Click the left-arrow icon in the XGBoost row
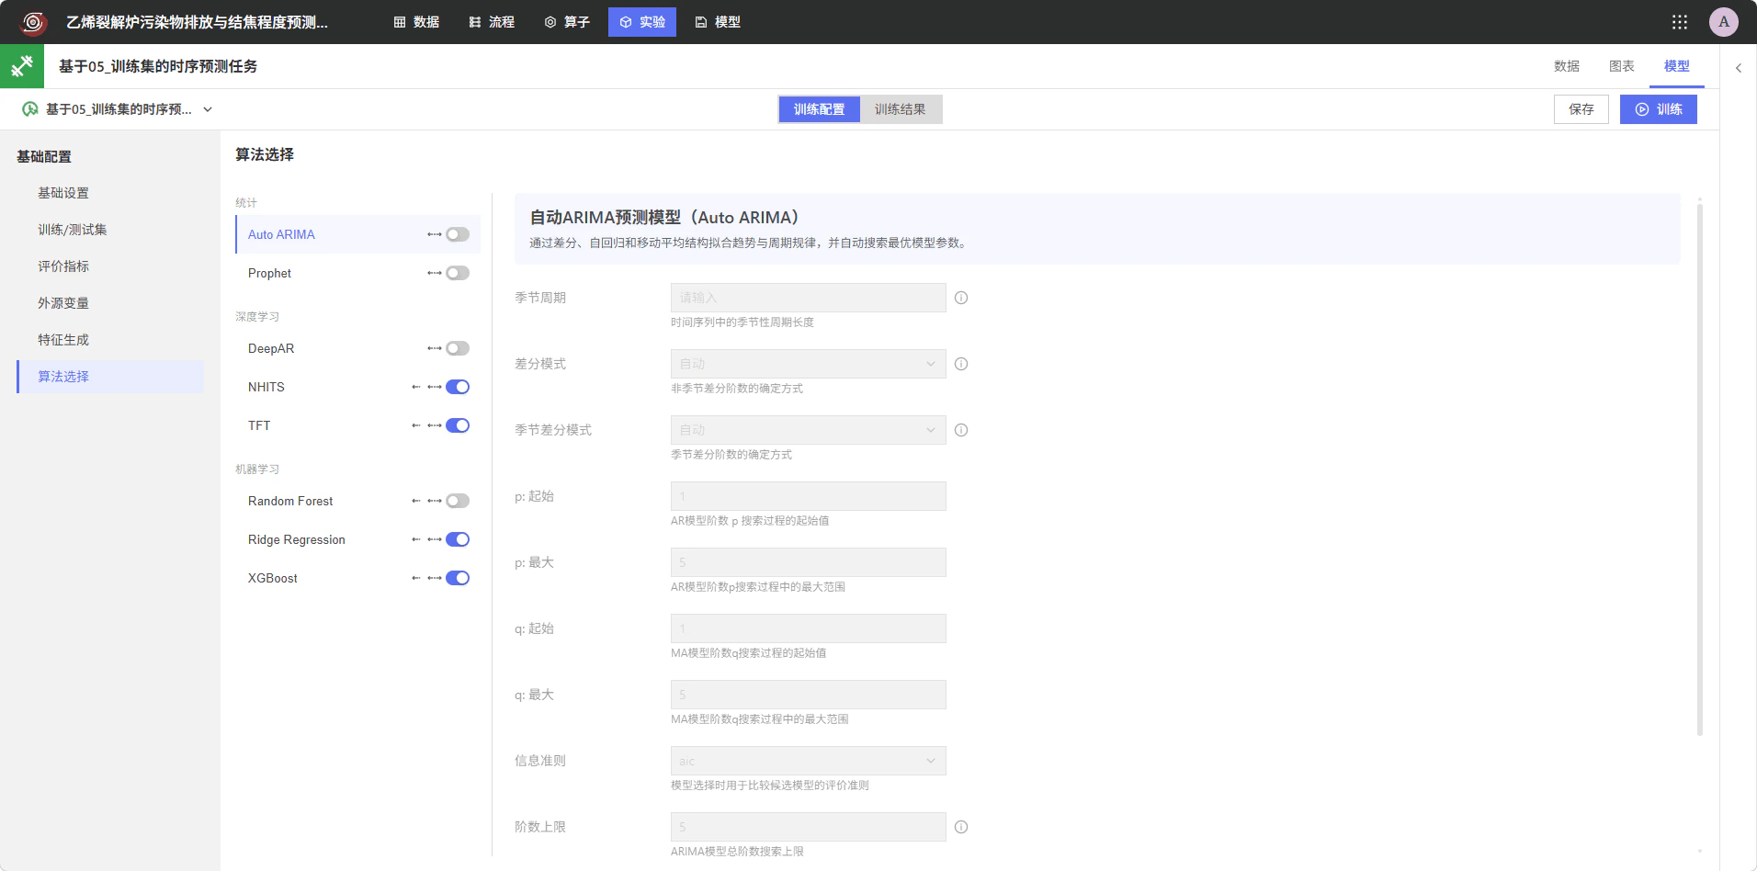 (416, 578)
